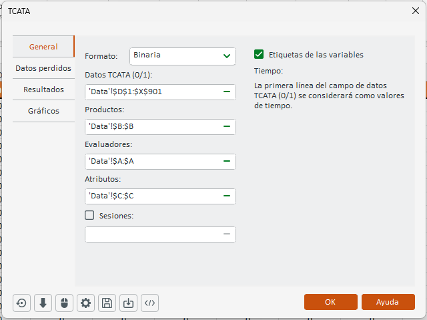
Task: Click the floppy disk save settings icon
Action: pos(107,303)
